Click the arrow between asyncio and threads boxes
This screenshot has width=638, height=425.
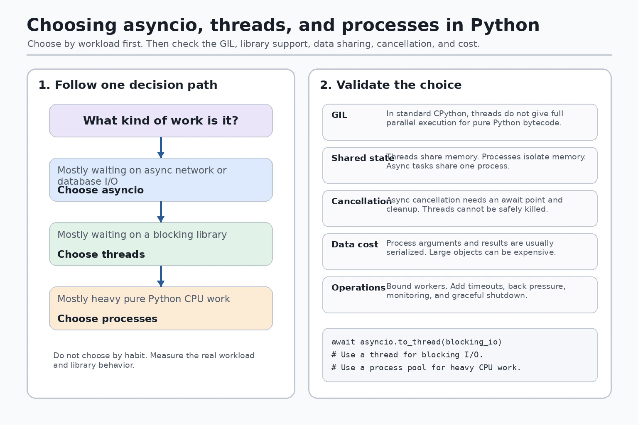pos(161,212)
